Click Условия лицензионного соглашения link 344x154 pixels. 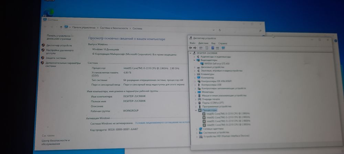click(162, 123)
